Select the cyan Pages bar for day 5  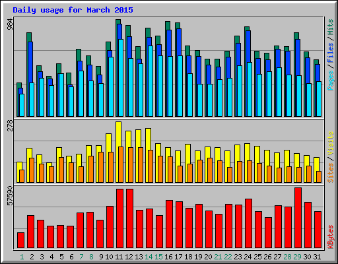[61, 95]
